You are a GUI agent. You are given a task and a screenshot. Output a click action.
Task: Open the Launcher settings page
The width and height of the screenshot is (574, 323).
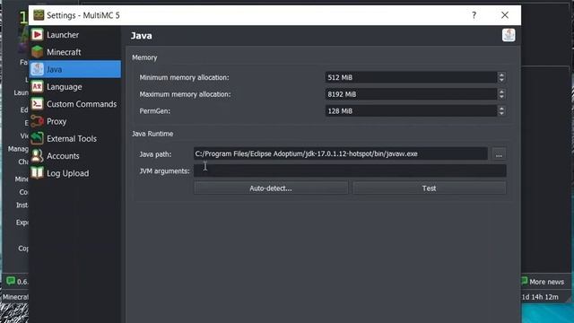tap(75, 35)
